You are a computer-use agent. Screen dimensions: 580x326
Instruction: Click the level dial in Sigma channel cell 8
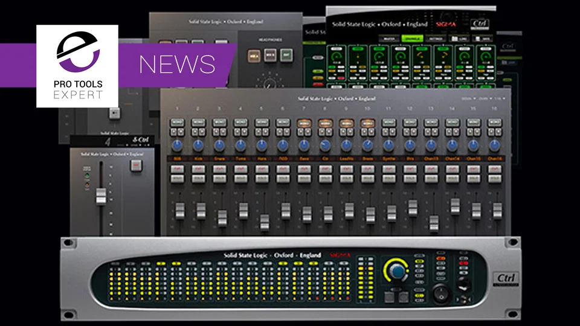(485, 57)
